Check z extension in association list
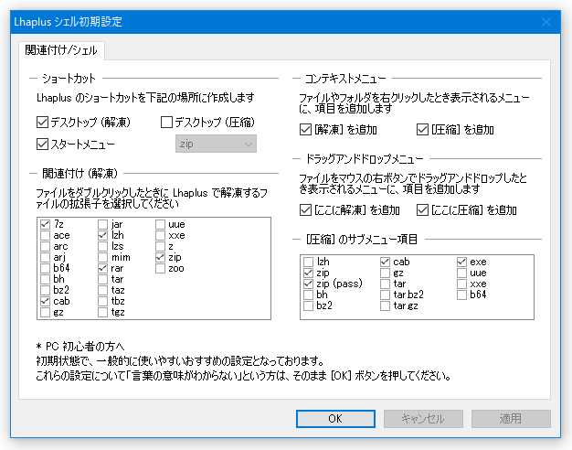This screenshot has width=572, height=450. coord(160,246)
